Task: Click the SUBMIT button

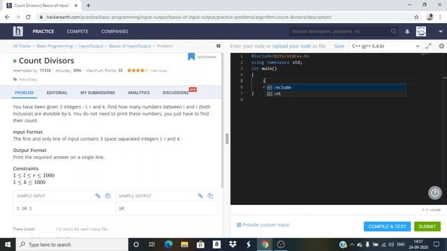Action: [427, 227]
